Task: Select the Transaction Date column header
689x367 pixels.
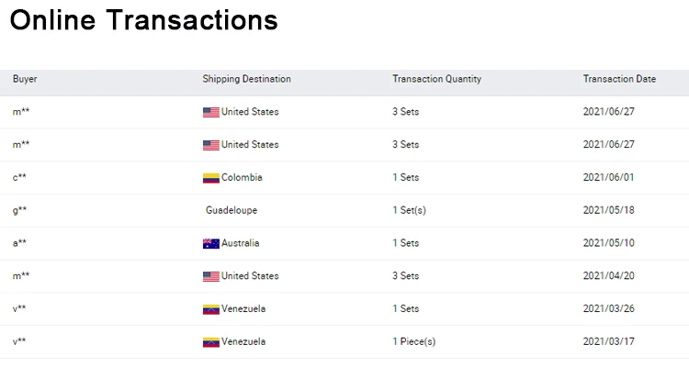Action: point(619,79)
